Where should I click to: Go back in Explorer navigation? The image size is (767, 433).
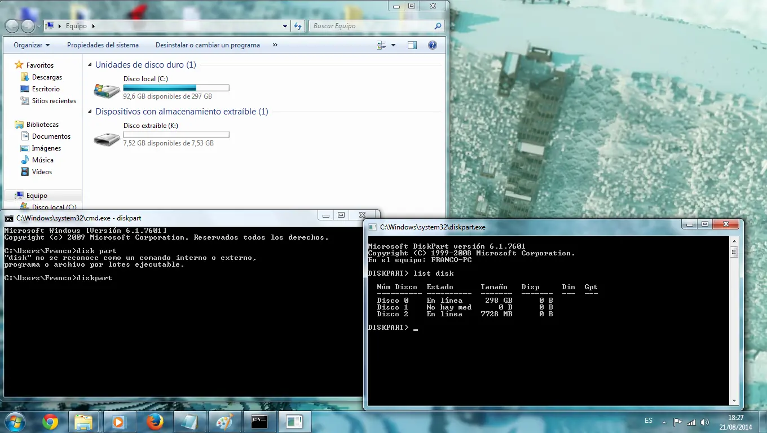pos(12,26)
